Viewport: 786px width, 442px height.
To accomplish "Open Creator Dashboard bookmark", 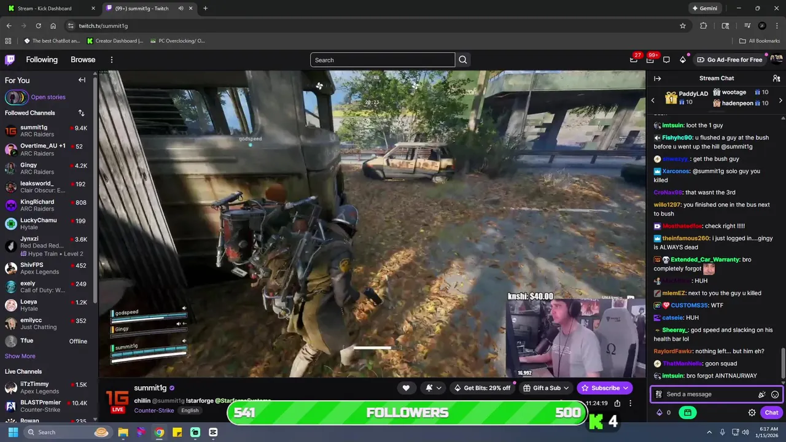I will pos(115,41).
